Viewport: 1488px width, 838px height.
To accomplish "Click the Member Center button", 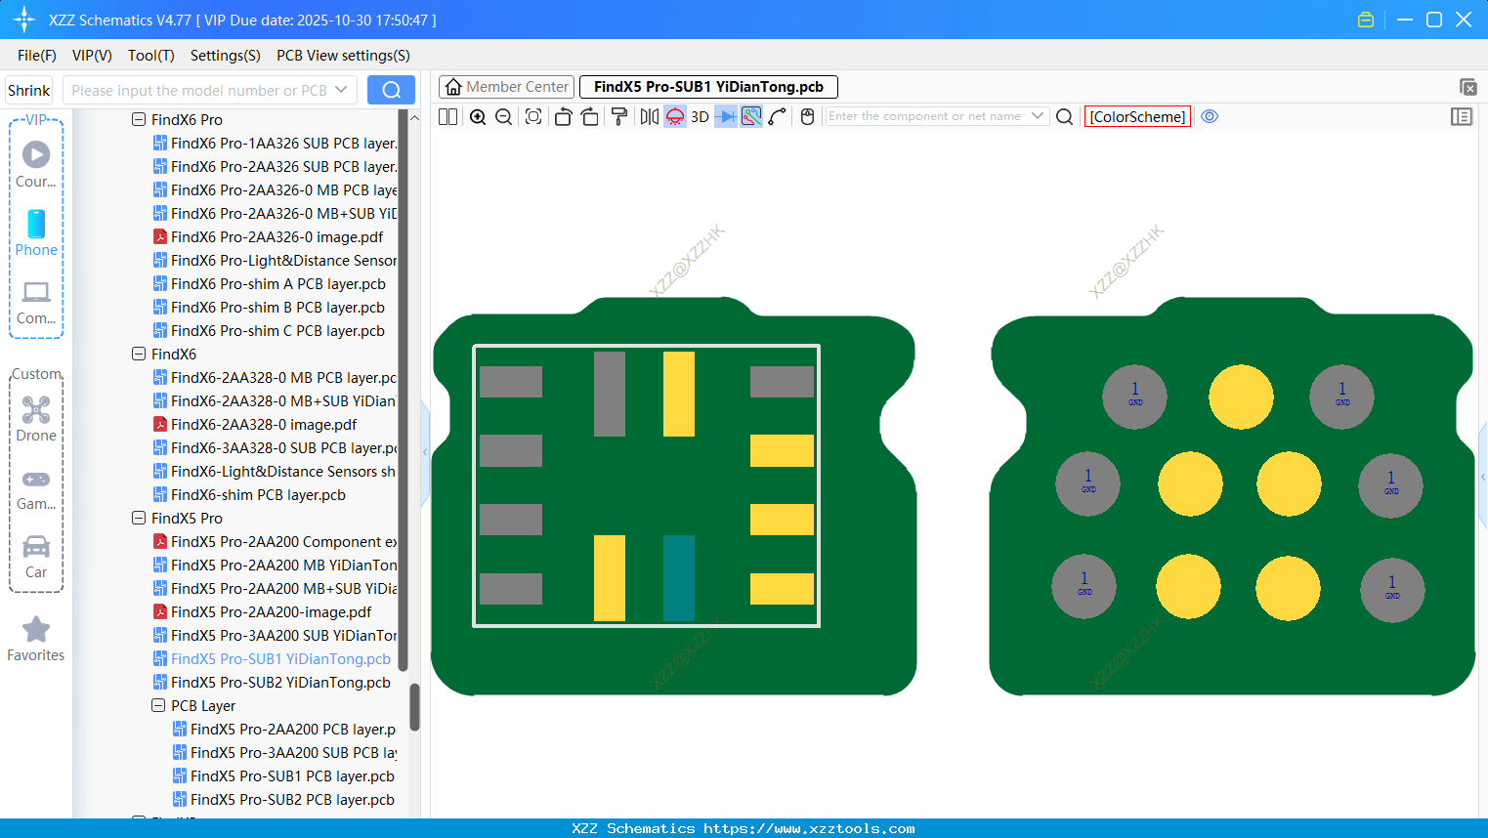I will point(507,87).
